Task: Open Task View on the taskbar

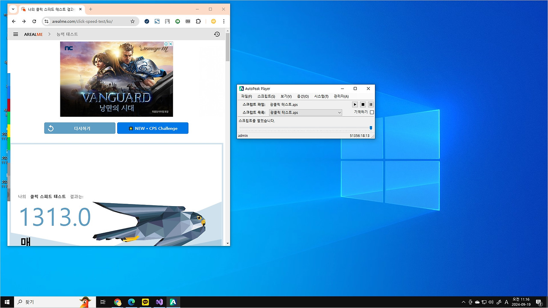Action: (103, 302)
